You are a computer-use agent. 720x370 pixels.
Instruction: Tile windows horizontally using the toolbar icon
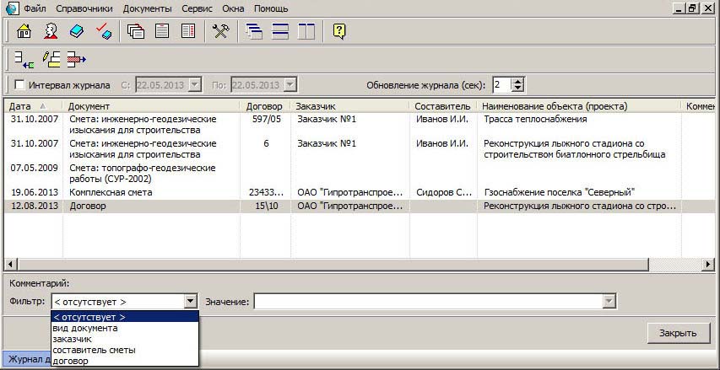(280, 31)
